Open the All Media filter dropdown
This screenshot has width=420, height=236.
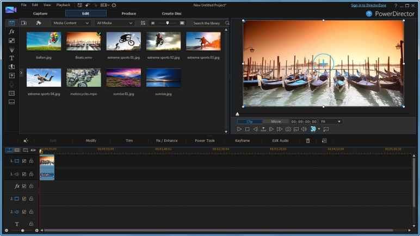114,23
